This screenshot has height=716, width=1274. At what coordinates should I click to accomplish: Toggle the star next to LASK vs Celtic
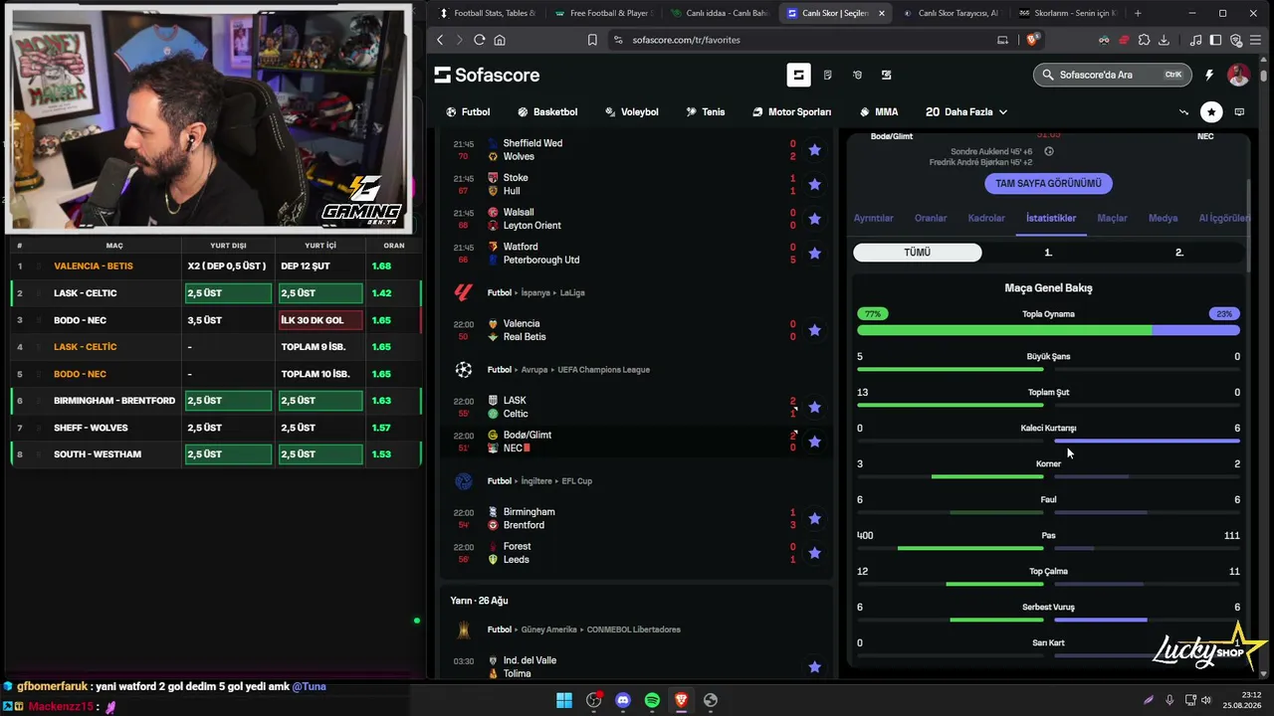point(814,407)
